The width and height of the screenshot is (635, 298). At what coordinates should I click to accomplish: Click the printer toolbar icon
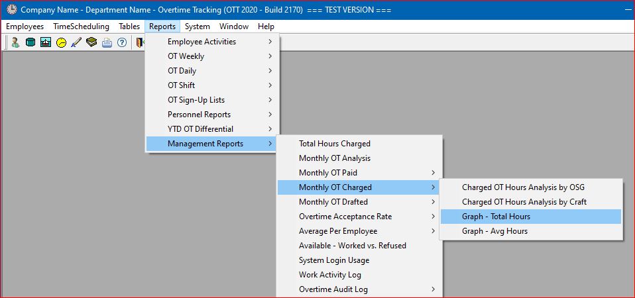point(107,42)
